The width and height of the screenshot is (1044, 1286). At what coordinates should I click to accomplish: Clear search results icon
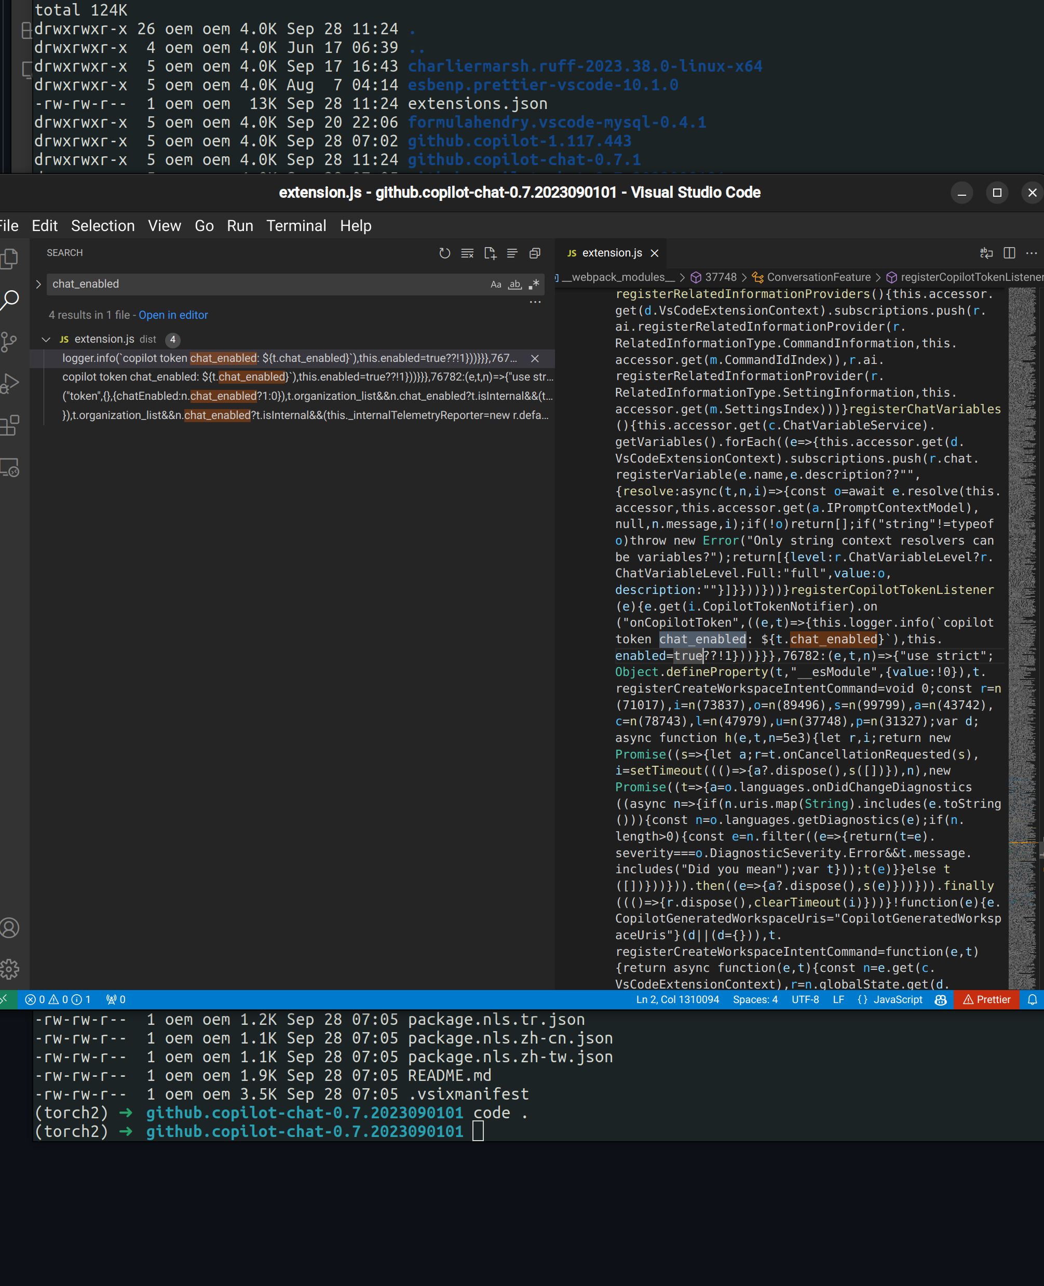pos(467,253)
